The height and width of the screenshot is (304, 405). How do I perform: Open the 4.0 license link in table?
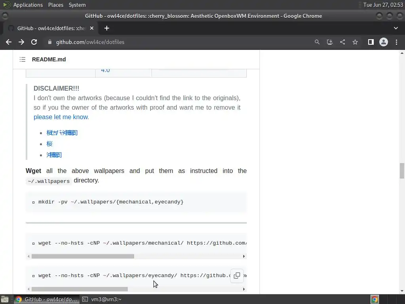click(105, 70)
